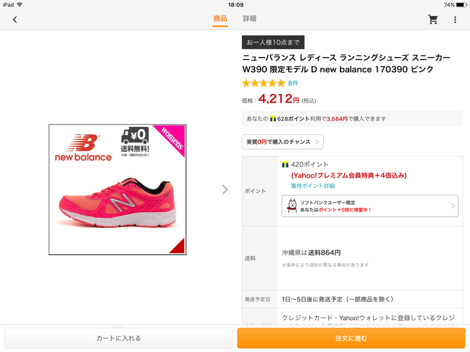The width and height of the screenshot is (470, 352).
Task: Tap the battery indicator in status bar
Action: (461, 5)
